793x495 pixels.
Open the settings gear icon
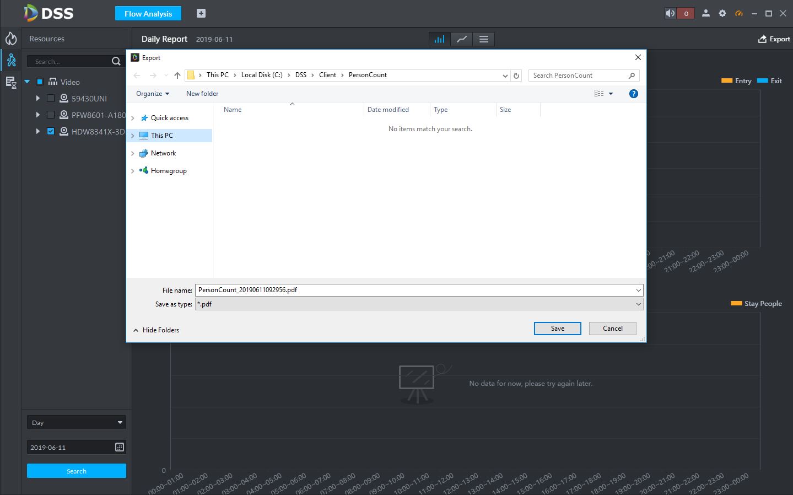coord(722,13)
